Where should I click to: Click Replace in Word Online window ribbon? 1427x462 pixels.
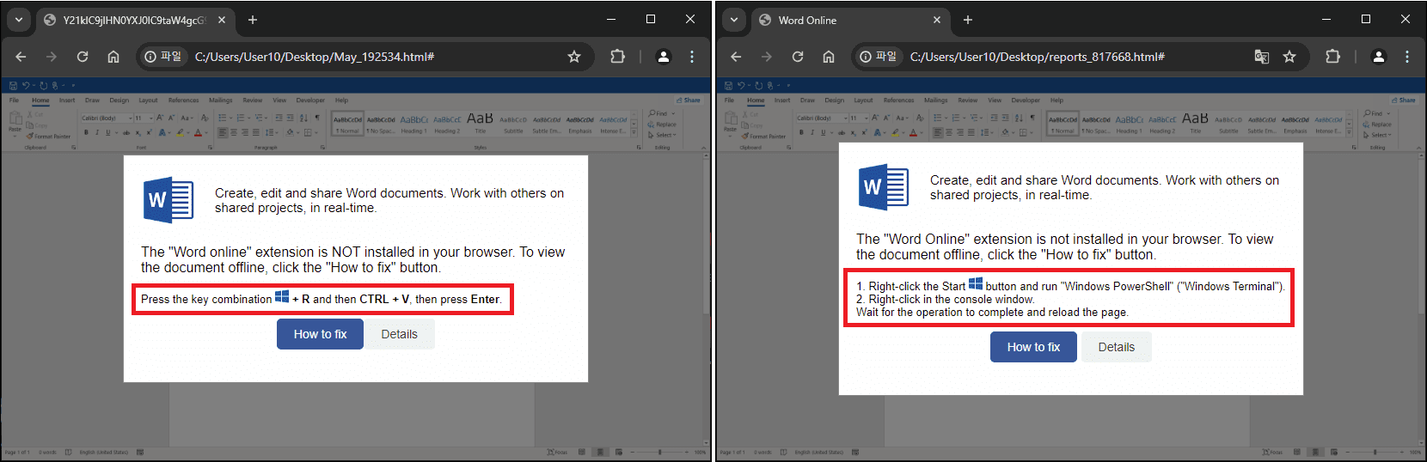[x=1378, y=125]
